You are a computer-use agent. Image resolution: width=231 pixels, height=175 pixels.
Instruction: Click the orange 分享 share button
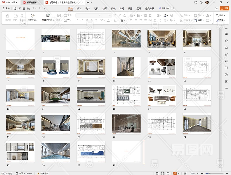coord(224,8)
